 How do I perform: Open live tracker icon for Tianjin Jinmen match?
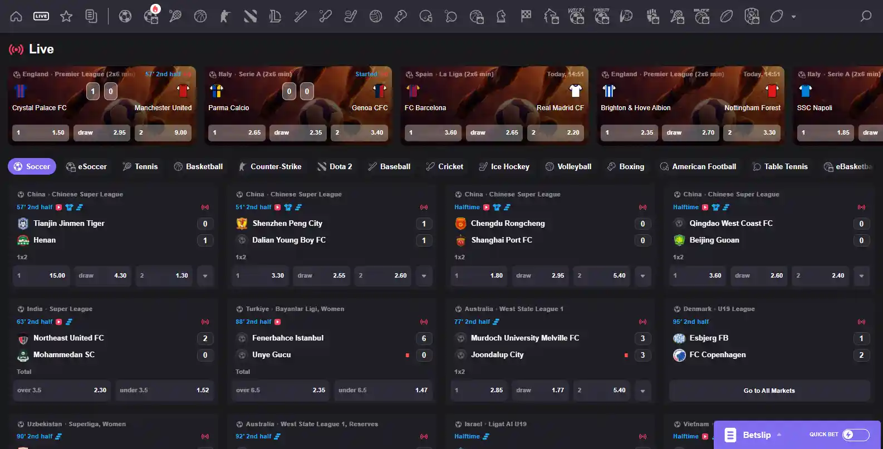click(69, 207)
